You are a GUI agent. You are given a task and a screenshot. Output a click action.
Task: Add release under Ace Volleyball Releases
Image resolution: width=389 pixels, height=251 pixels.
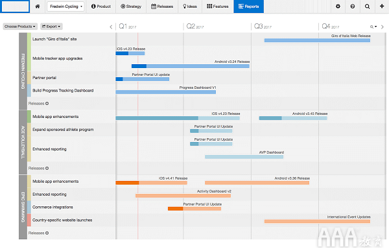(x=47, y=169)
